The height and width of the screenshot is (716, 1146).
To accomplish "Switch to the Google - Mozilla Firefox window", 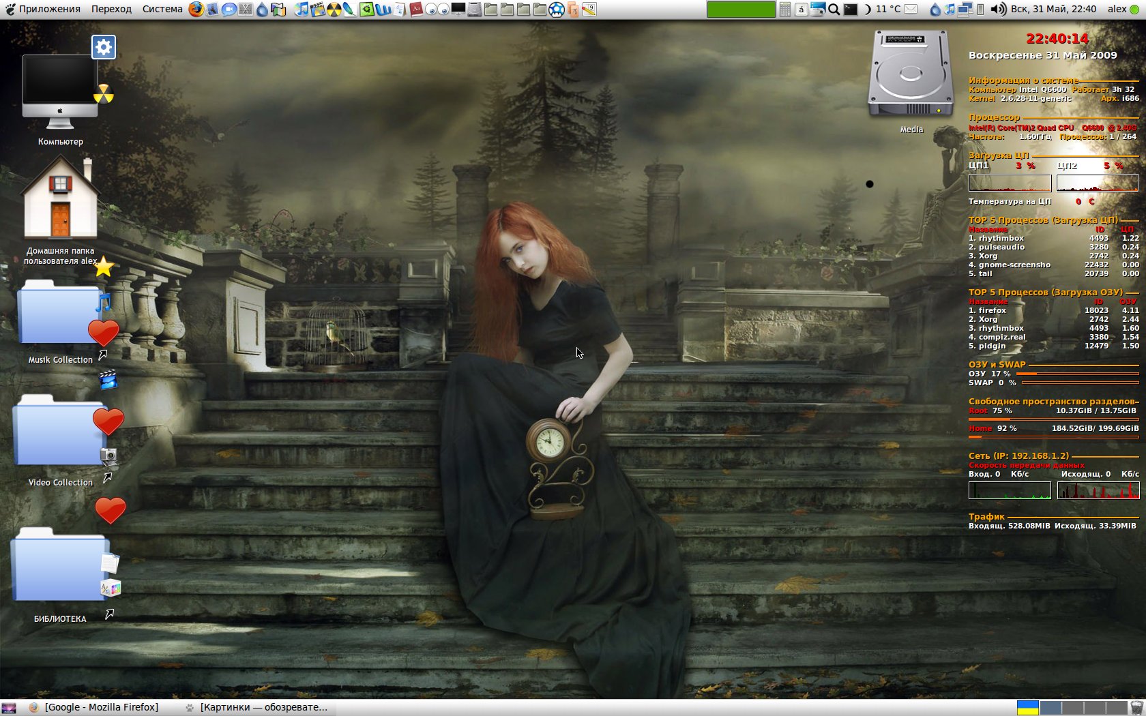I will tap(94, 707).
